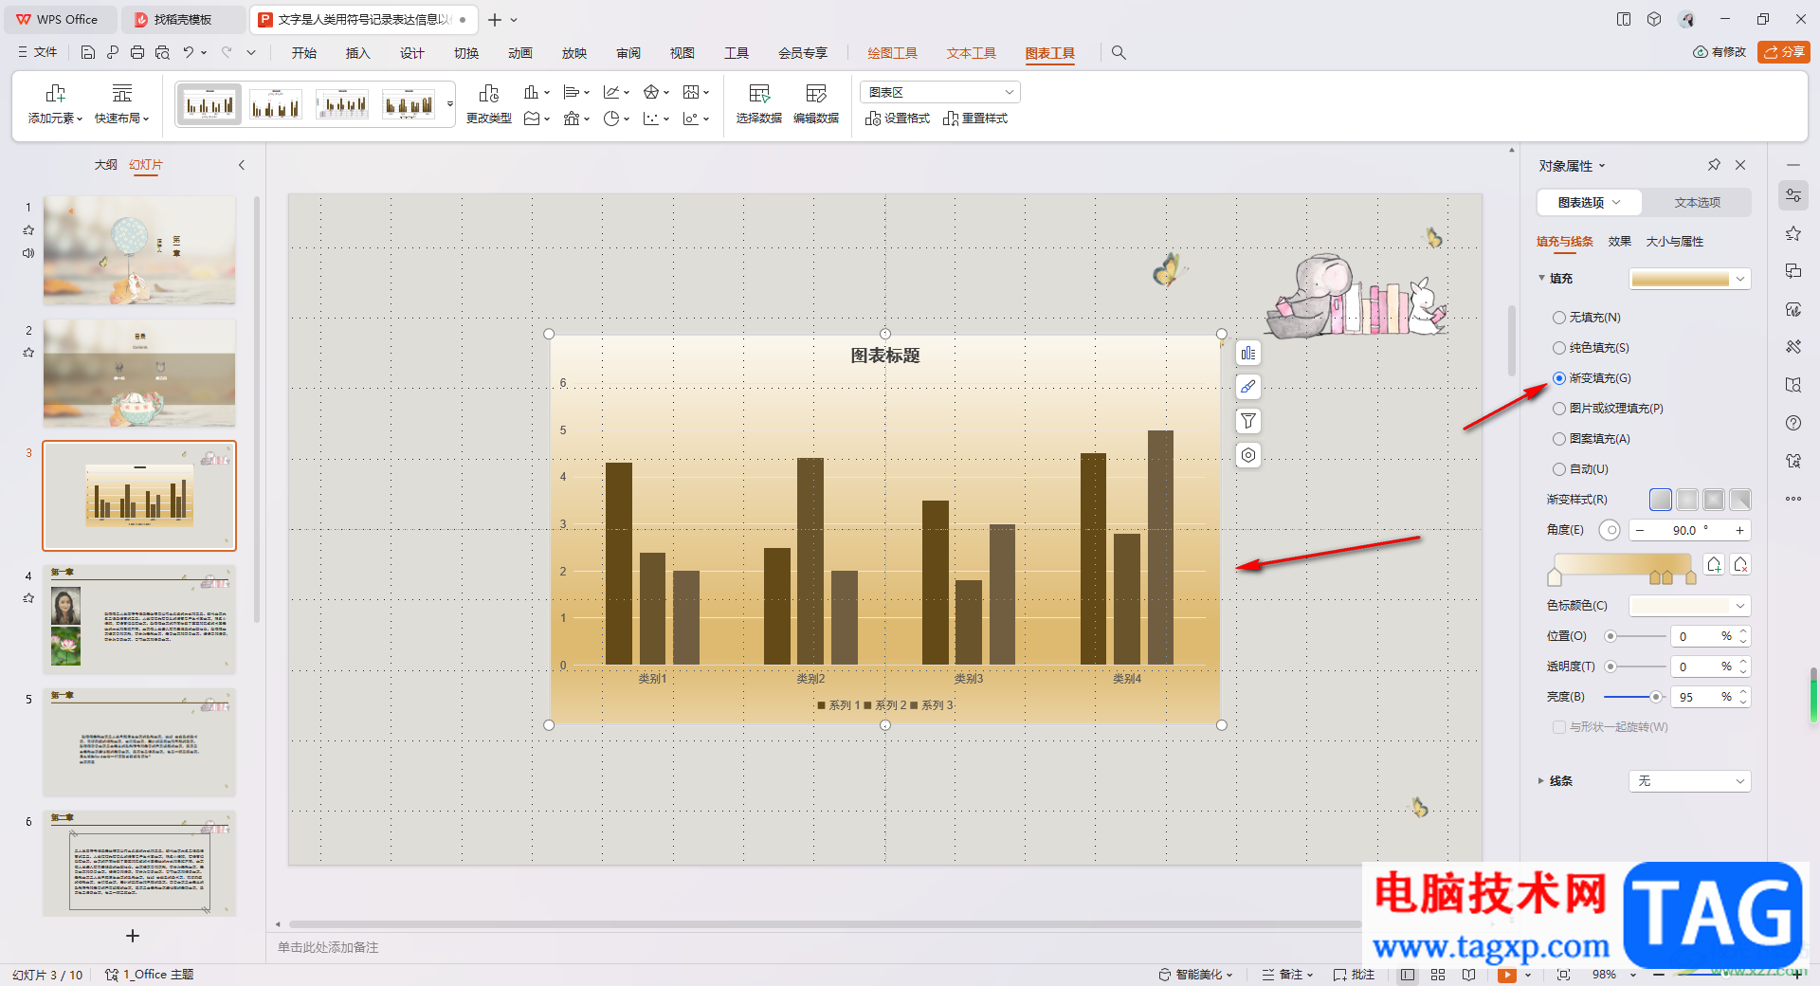Screen dimensions: 1820x986
Task: Open the Insert (插入) ribbon tab
Action: click(x=357, y=53)
